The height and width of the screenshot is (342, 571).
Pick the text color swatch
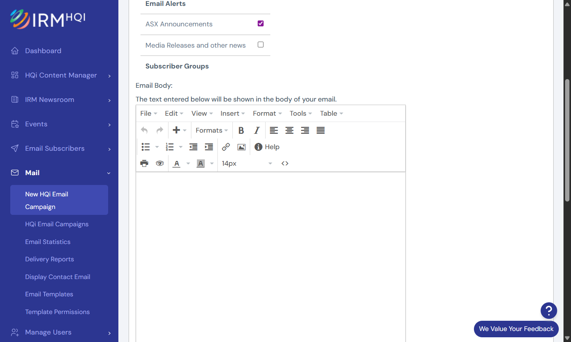(x=177, y=163)
